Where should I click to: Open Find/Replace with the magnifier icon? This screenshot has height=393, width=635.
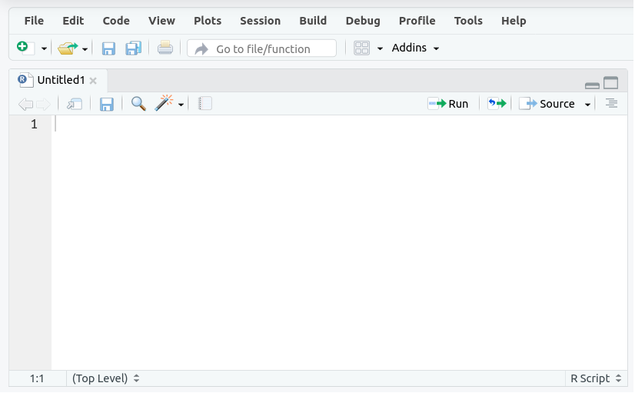138,104
